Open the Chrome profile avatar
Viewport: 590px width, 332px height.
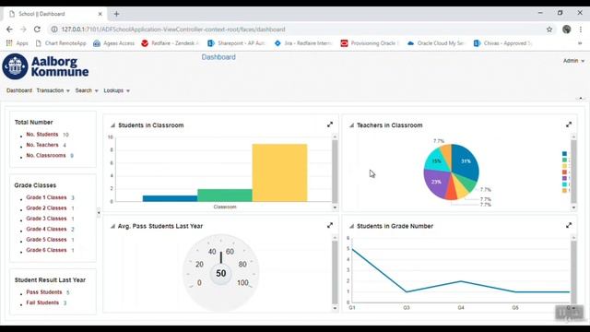(566, 30)
